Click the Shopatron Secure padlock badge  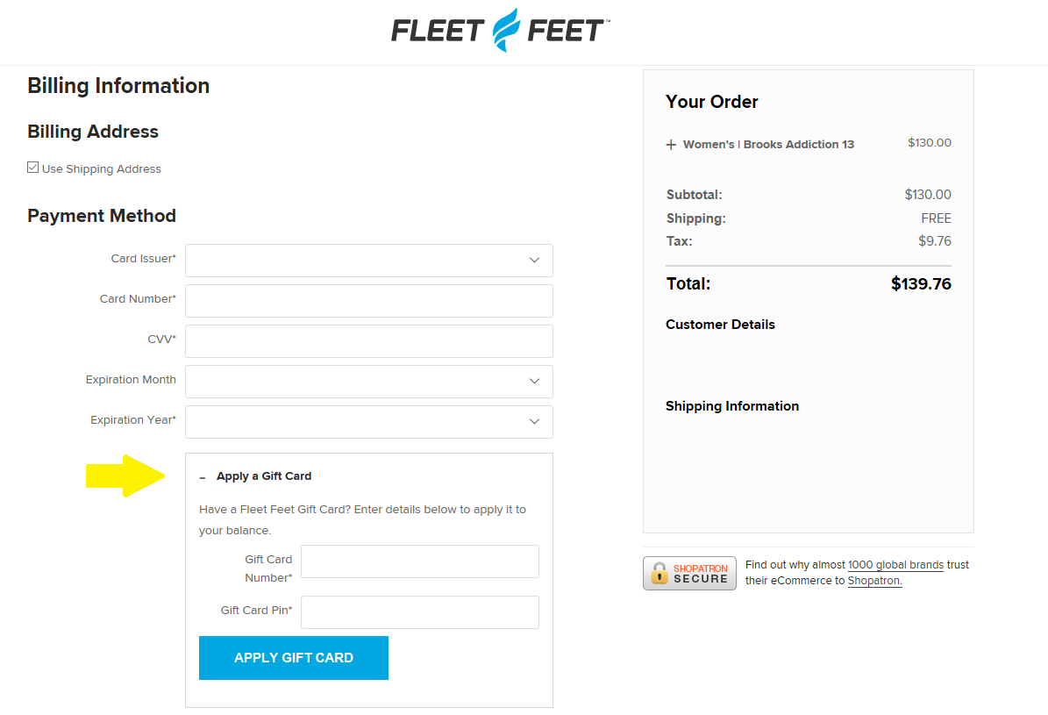(x=689, y=574)
